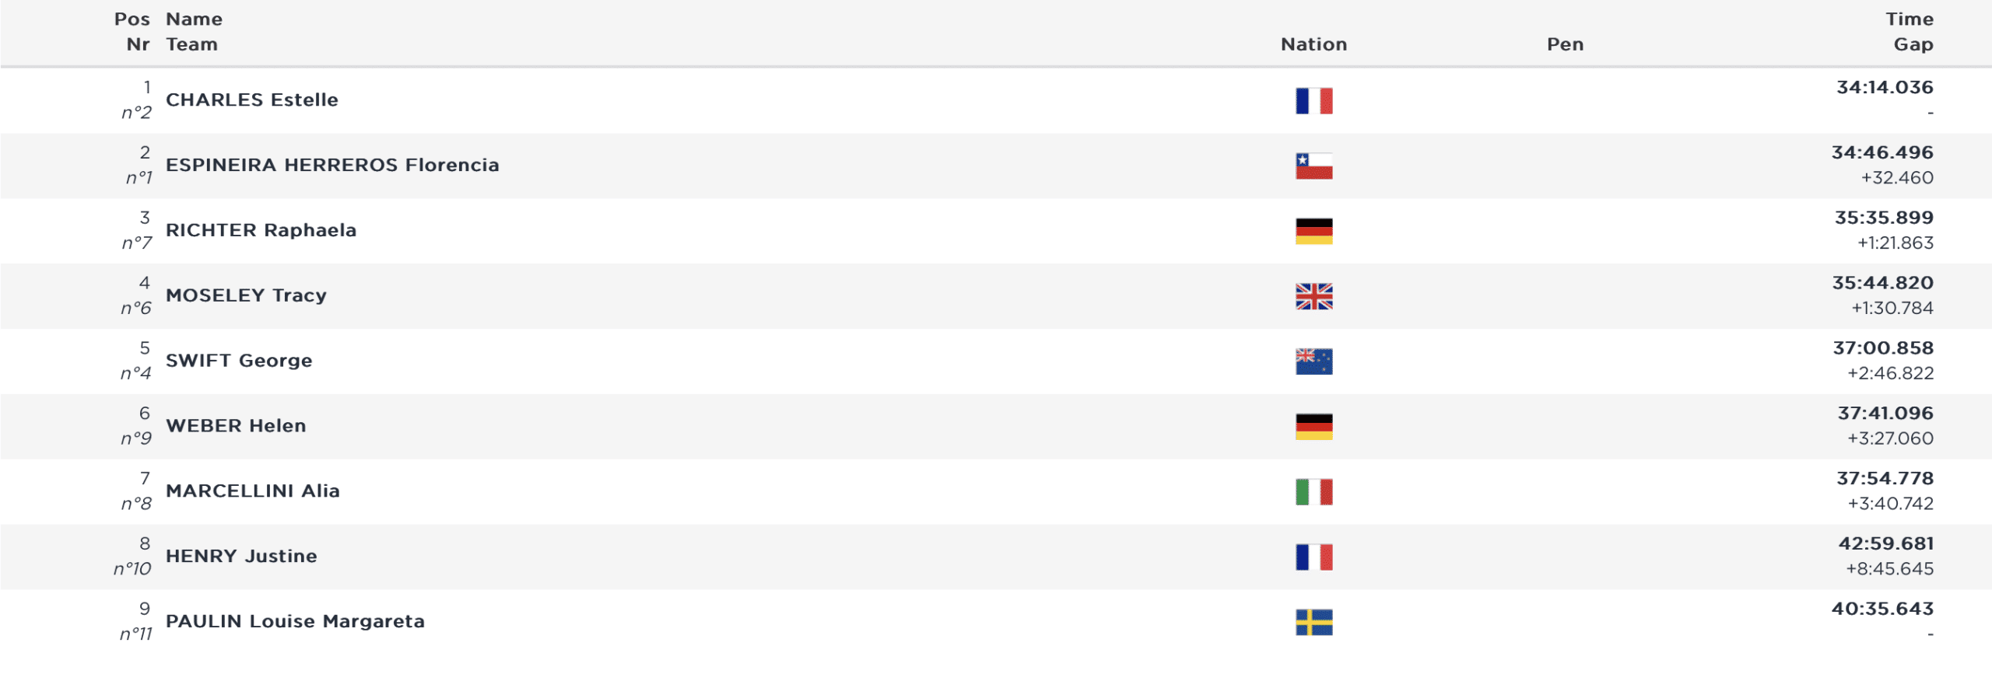
Task: Click the Swedish flag for PAULIN Louise Margareta
Action: (x=1313, y=623)
